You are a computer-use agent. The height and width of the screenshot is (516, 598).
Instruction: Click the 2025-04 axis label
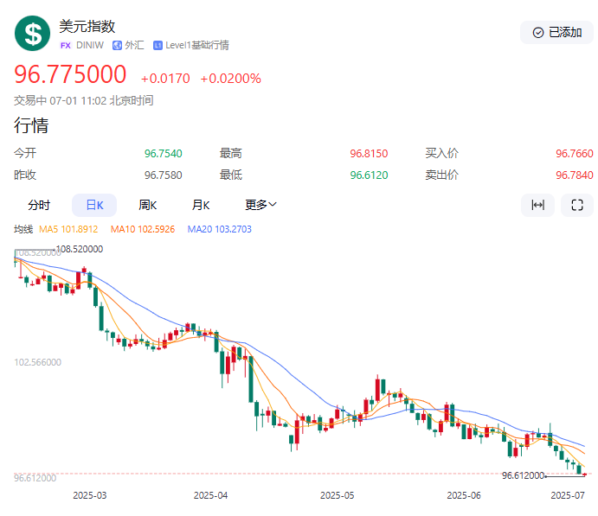[210, 495]
